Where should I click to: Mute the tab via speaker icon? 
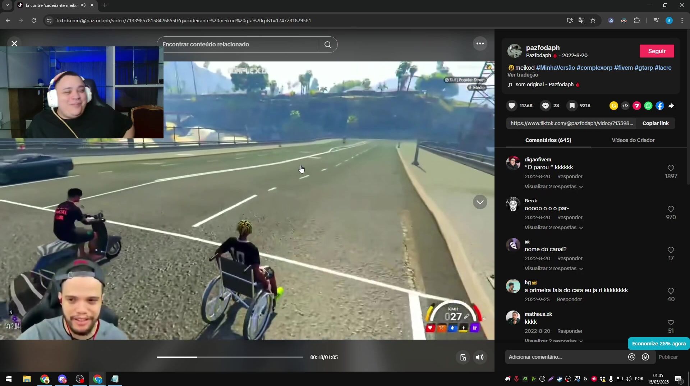click(x=83, y=5)
